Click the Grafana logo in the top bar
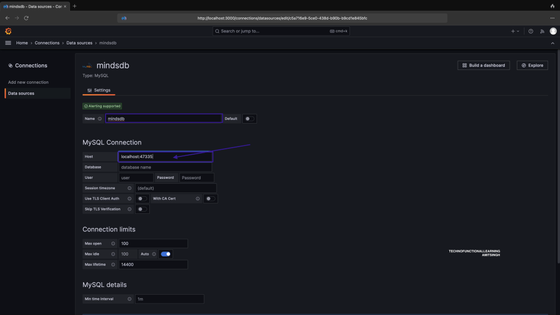This screenshot has width=560, height=315. (x=8, y=31)
